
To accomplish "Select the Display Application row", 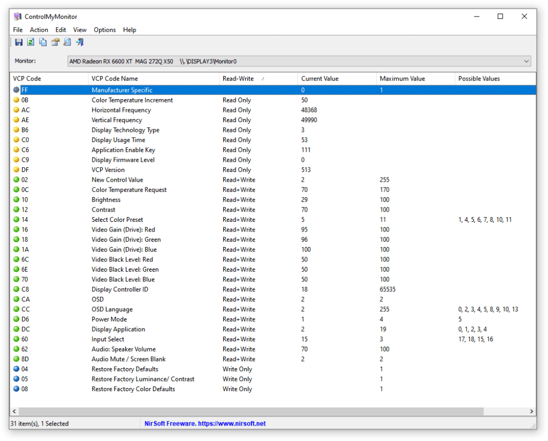I will (x=273, y=330).
